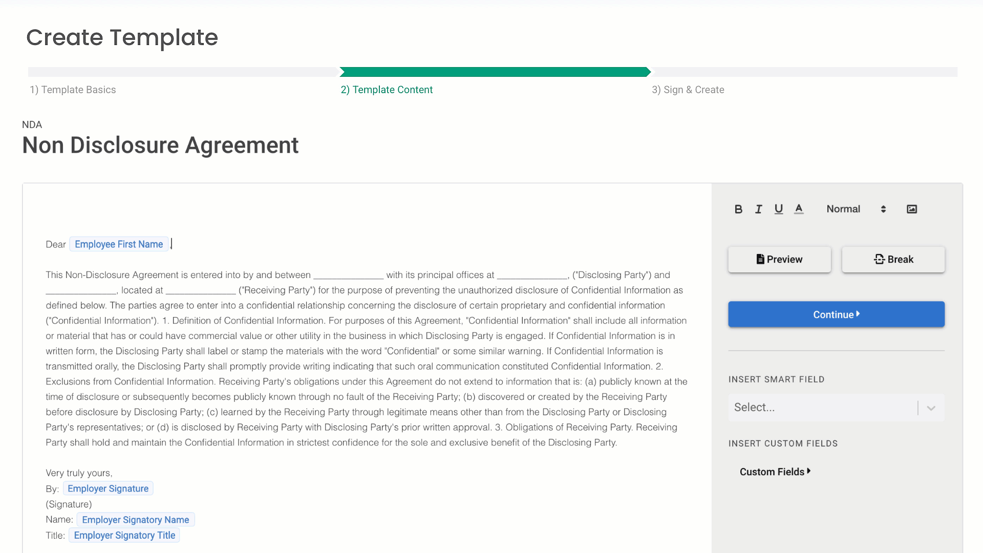The height and width of the screenshot is (553, 983).
Task: Click Employer Signatory Title field tag
Action: tap(124, 535)
